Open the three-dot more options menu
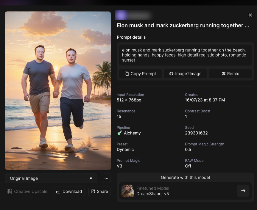Image resolution: width=257 pixels, height=210 pixels. coord(106,178)
